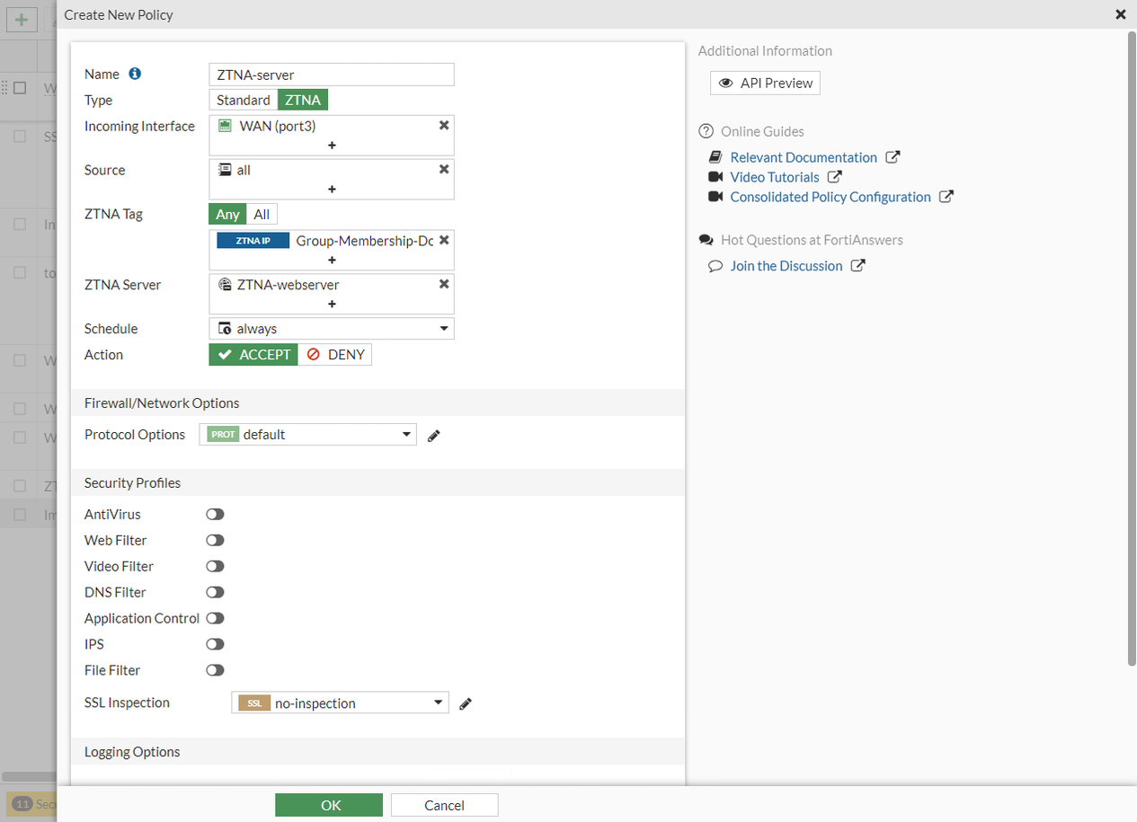The width and height of the screenshot is (1137, 822).
Task: Remove the 'all' source entry
Action: click(x=443, y=169)
